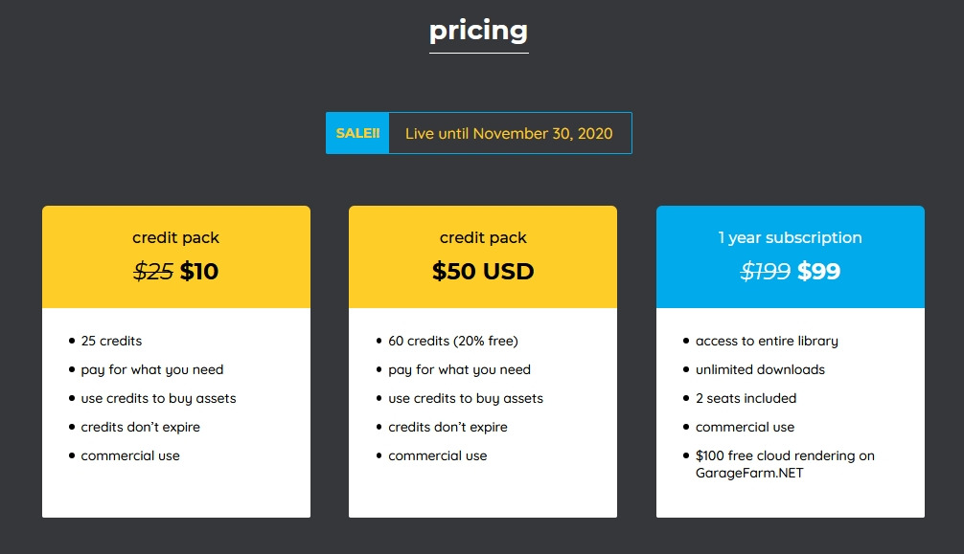Select the $50 USD credit pack header
964x554 pixels.
tap(483, 256)
